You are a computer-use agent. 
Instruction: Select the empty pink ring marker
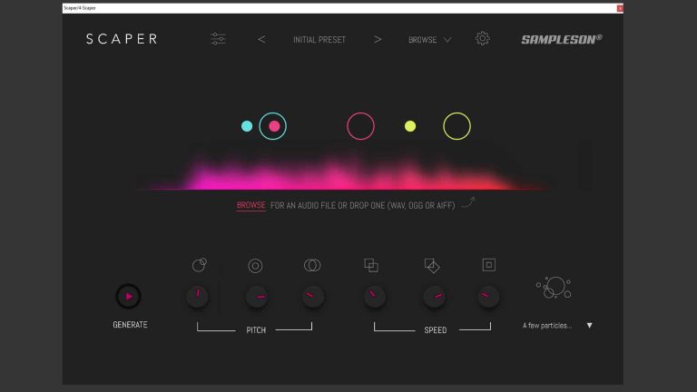[360, 126]
